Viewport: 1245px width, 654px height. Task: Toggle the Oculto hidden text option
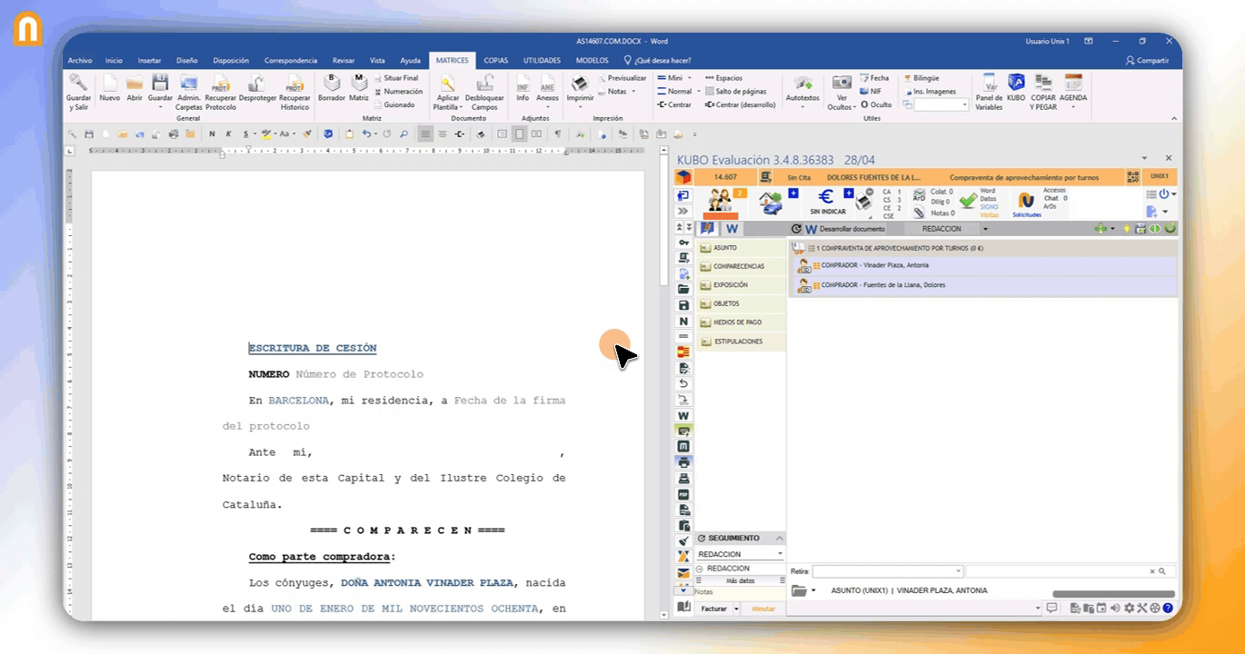coord(876,104)
